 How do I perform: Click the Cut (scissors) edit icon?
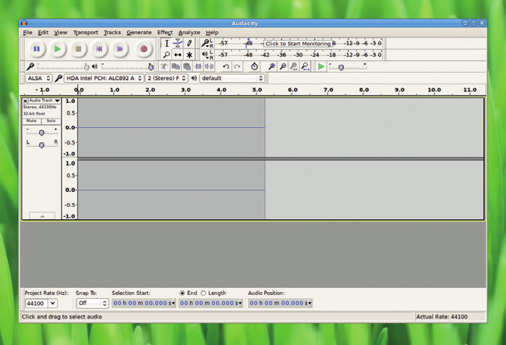(x=165, y=66)
